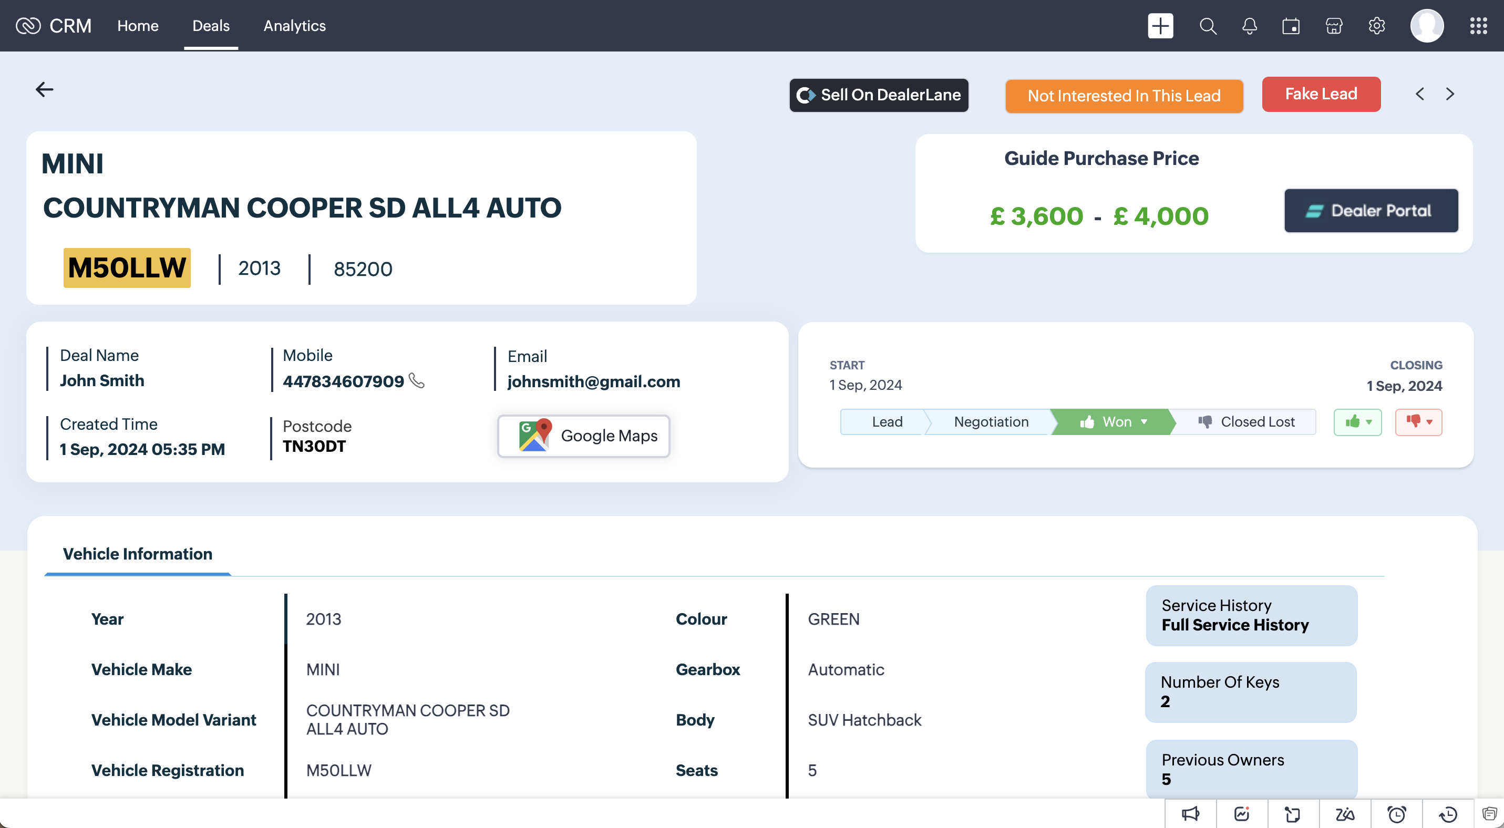The width and height of the screenshot is (1504, 828).
Task: Click the yellow M50LLW number plate badge
Action: [127, 268]
